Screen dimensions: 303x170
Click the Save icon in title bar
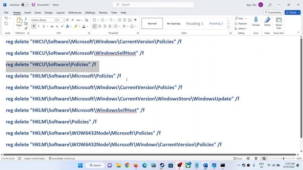pos(34,5)
